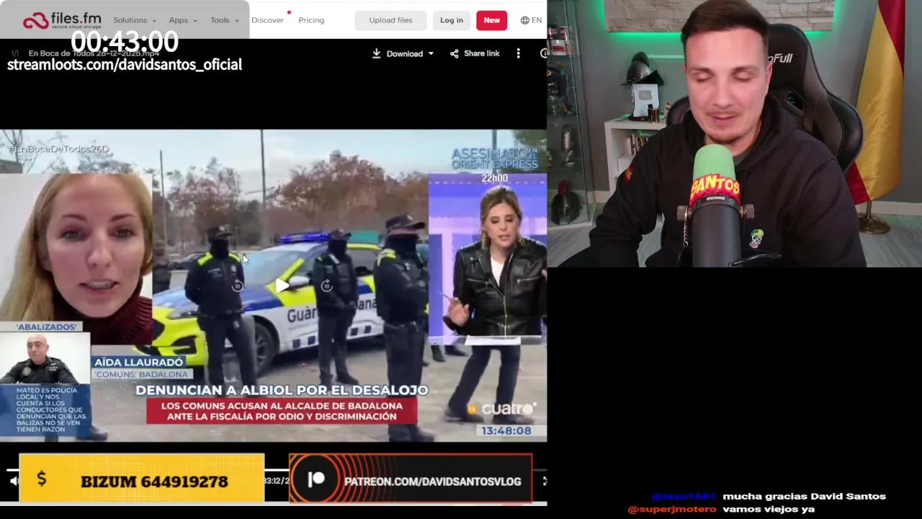Open the files.fm logo homepage link
The width and height of the screenshot is (922, 519).
click(62, 20)
